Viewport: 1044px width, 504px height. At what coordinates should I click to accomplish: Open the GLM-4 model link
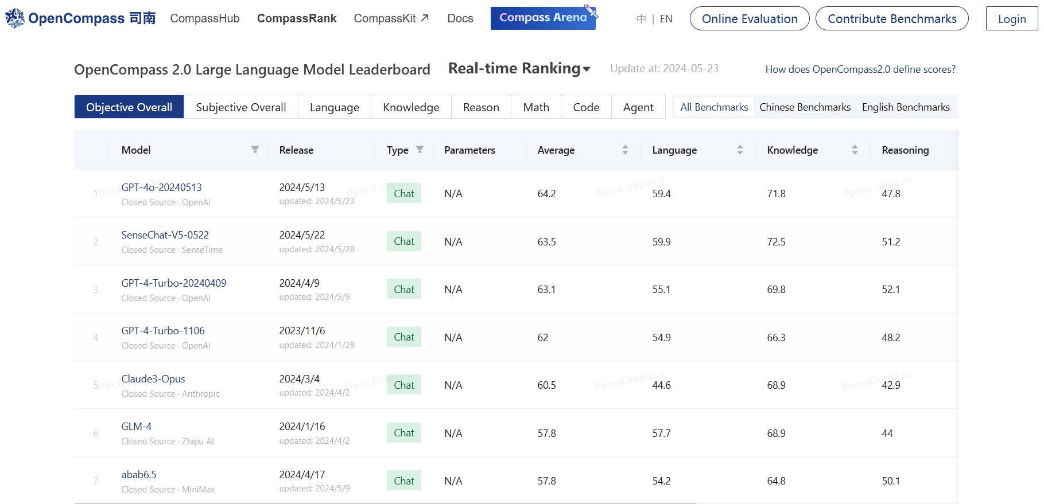point(137,427)
